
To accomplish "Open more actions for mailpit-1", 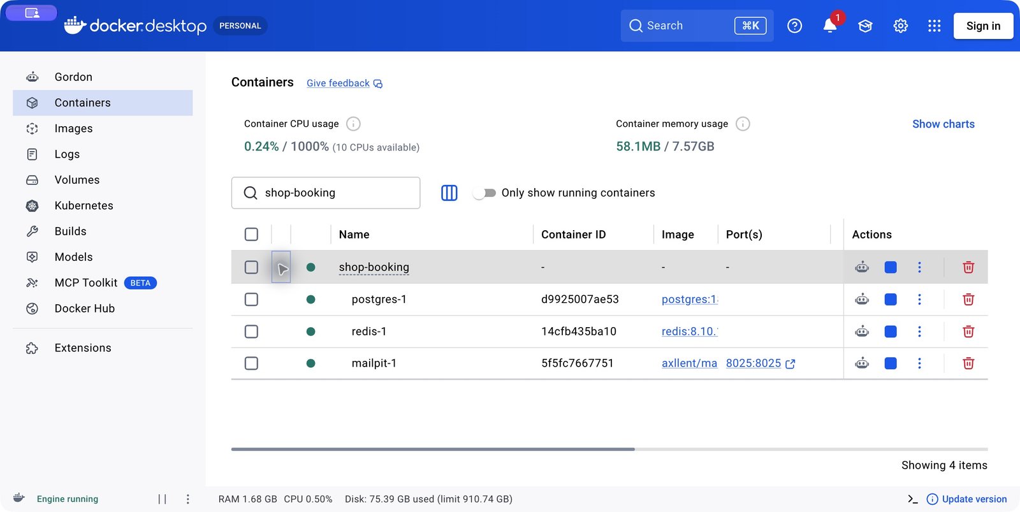I will pyautogui.click(x=919, y=363).
